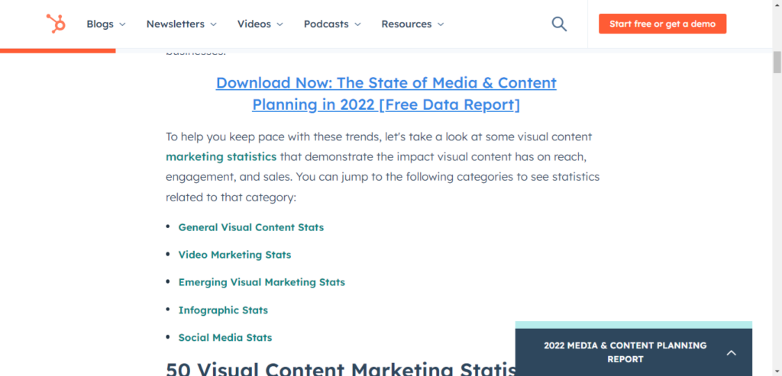Jump to Infographic Stats section
782x376 pixels.
click(x=223, y=310)
